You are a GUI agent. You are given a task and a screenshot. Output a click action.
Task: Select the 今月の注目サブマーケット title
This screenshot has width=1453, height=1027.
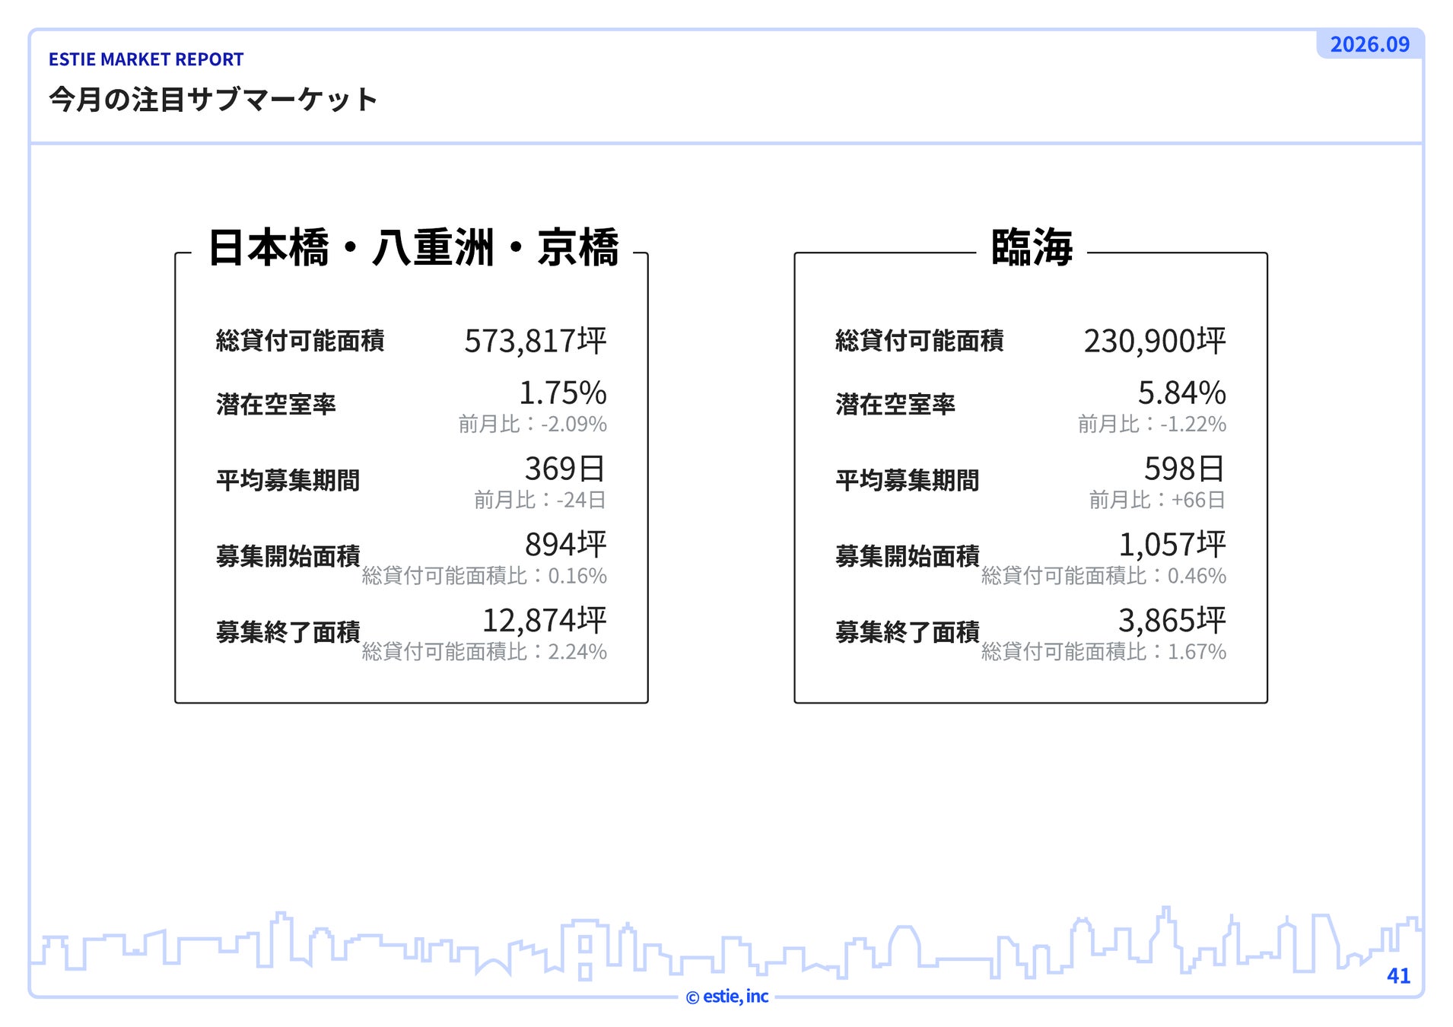(x=213, y=100)
